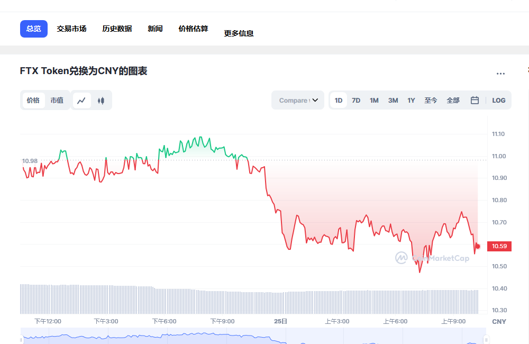This screenshot has height=344, width=529.
Task: Set chart range to 至今 (YTD)
Action: coord(431,101)
